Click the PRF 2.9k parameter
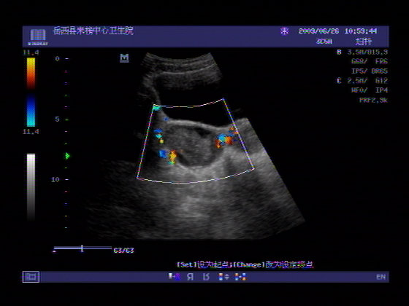This screenshot has height=306, width=409. point(373,101)
